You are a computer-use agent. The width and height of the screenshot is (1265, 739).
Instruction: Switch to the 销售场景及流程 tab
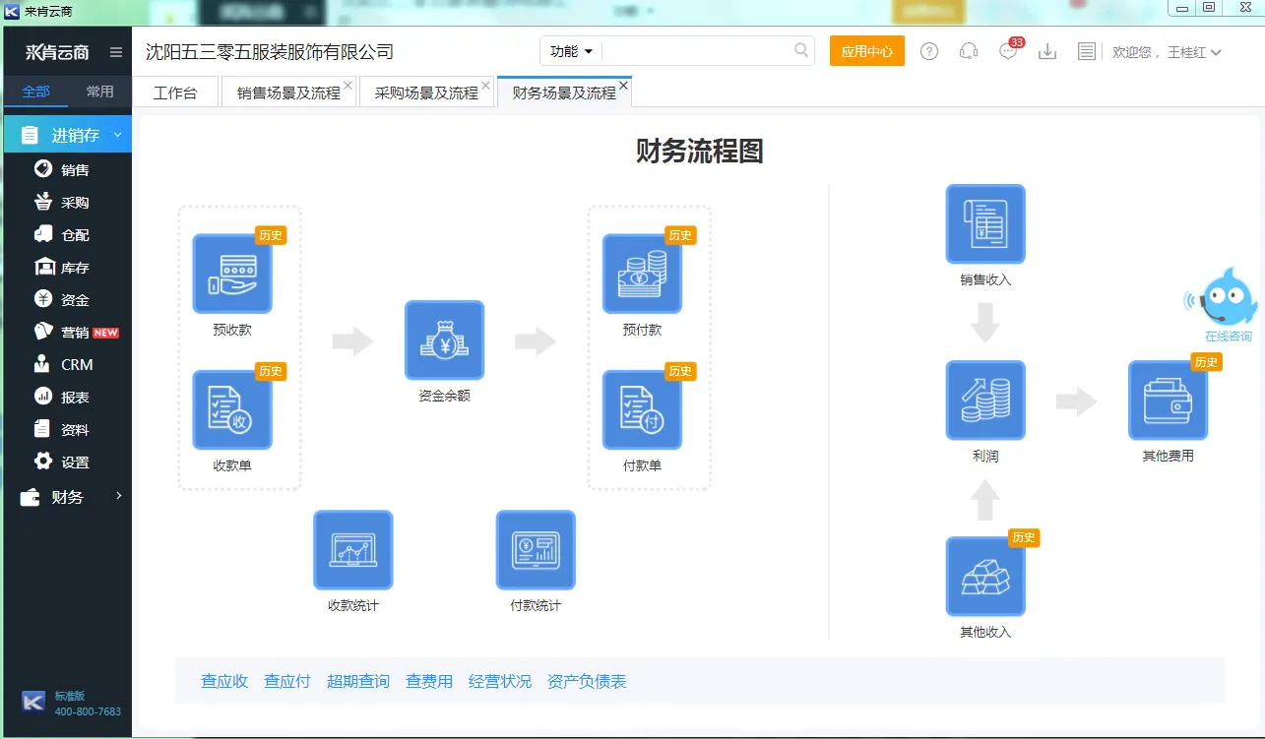tap(287, 92)
